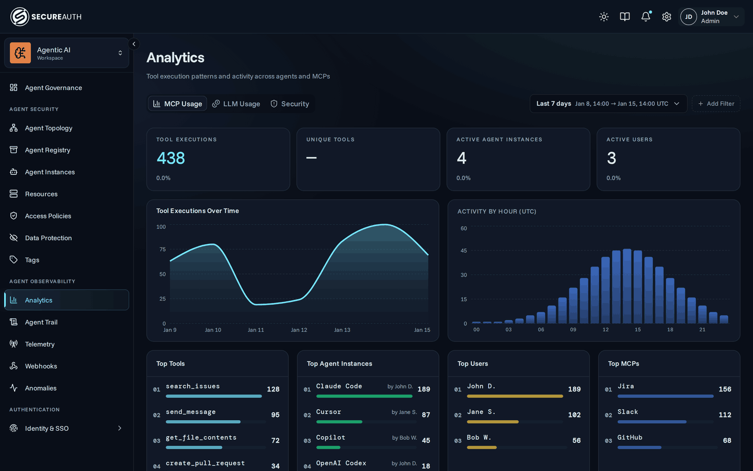The height and width of the screenshot is (471, 753).
Task: Select Jane S. in Top Users
Action: (x=519, y=415)
